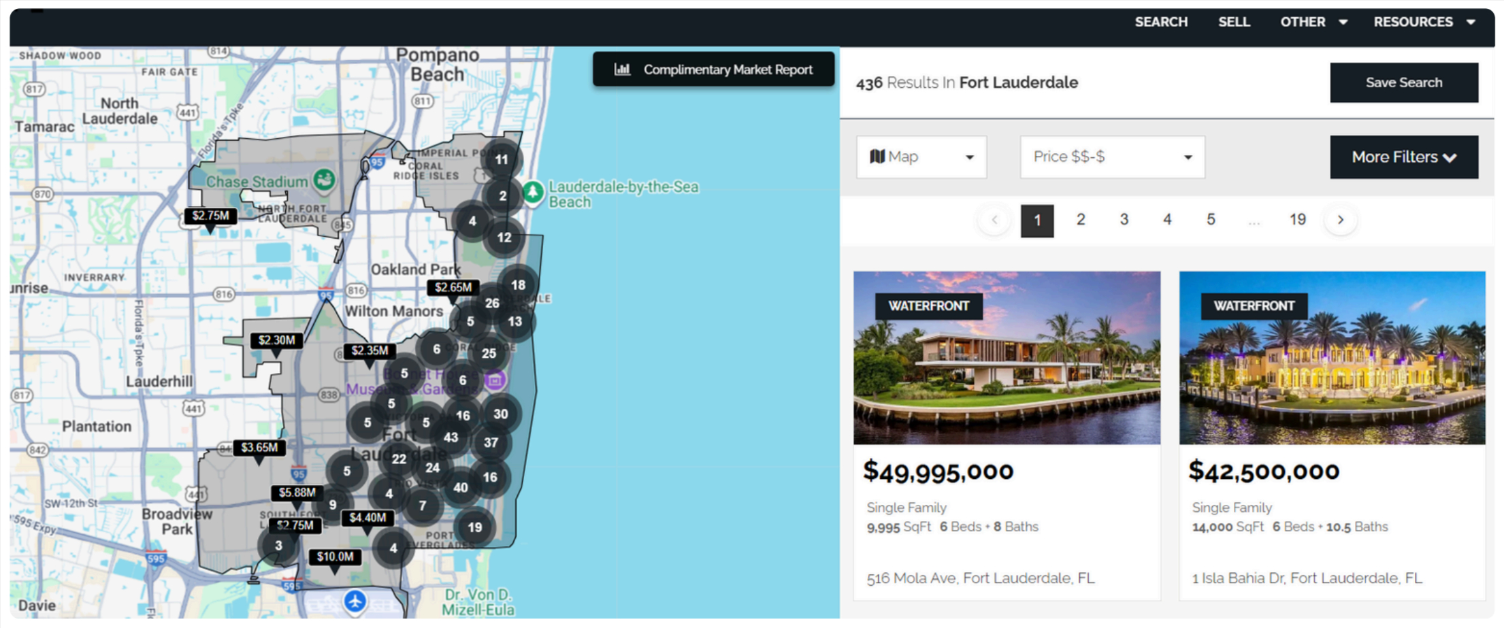Open the Map view dropdown

(921, 157)
